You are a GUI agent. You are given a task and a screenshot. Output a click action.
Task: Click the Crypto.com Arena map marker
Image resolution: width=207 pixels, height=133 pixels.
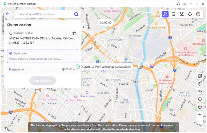coord(48,96)
